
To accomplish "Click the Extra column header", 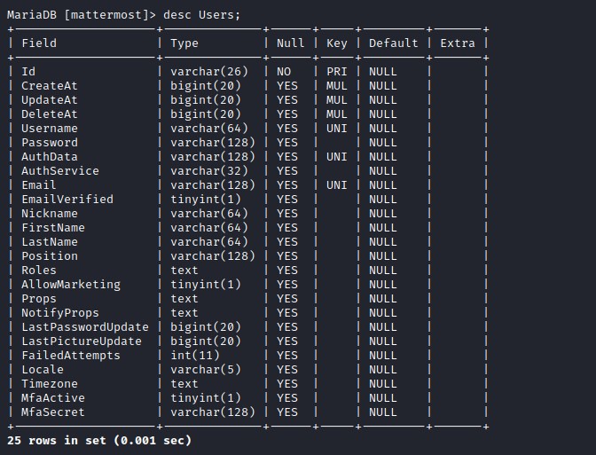I will click(457, 43).
